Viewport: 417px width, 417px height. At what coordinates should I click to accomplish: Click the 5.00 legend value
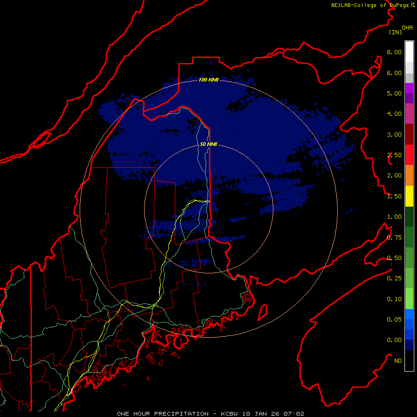(x=394, y=93)
